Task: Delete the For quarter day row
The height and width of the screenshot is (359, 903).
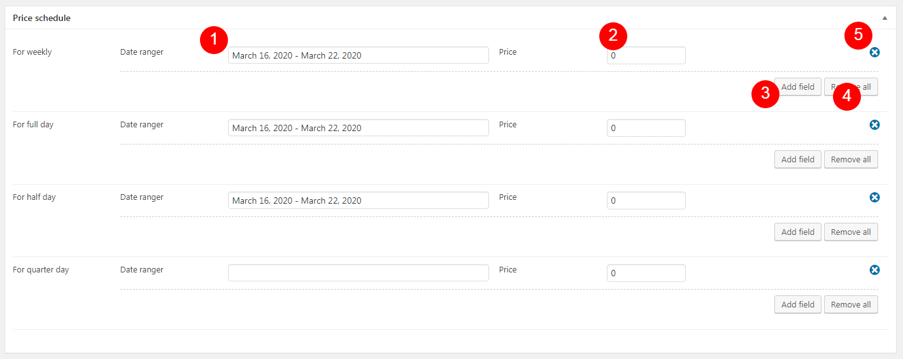Action: tap(874, 270)
